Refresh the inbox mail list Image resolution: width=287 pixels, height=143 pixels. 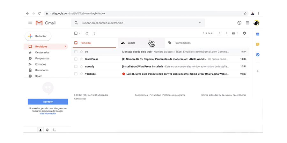click(x=87, y=33)
